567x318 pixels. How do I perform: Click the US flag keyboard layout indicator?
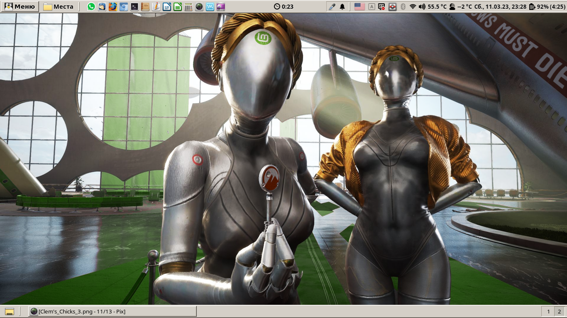359,7
